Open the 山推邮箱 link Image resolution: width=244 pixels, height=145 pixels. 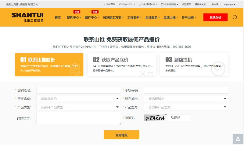tap(214, 4)
